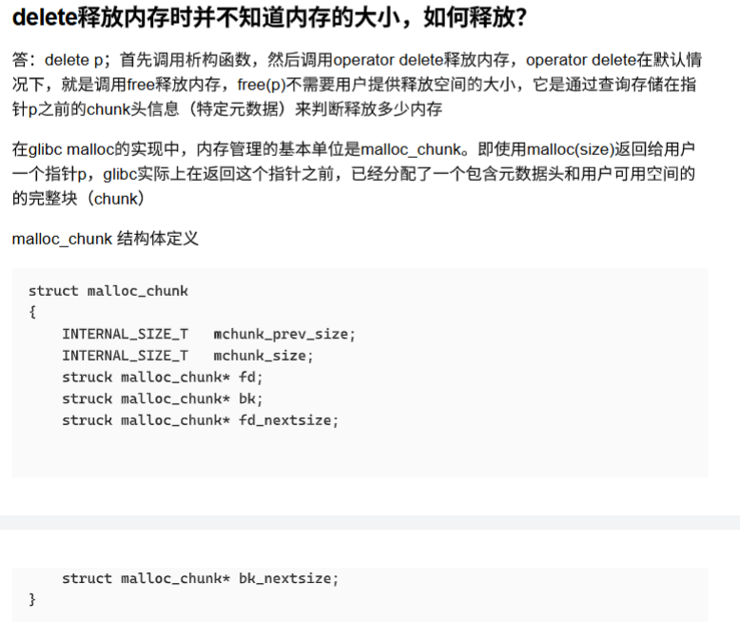This screenshot has height=622, width=740.
Task: Click the bk pointer declaration line
Action: [x=163, y=398]
